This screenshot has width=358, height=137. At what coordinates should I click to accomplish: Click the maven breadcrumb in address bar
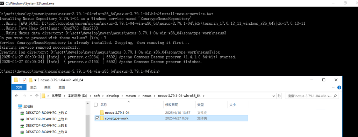coord(131,96)
